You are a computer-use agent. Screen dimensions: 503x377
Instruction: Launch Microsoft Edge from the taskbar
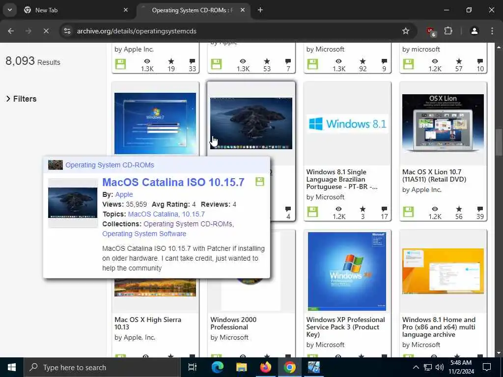(x=217, y=367)
